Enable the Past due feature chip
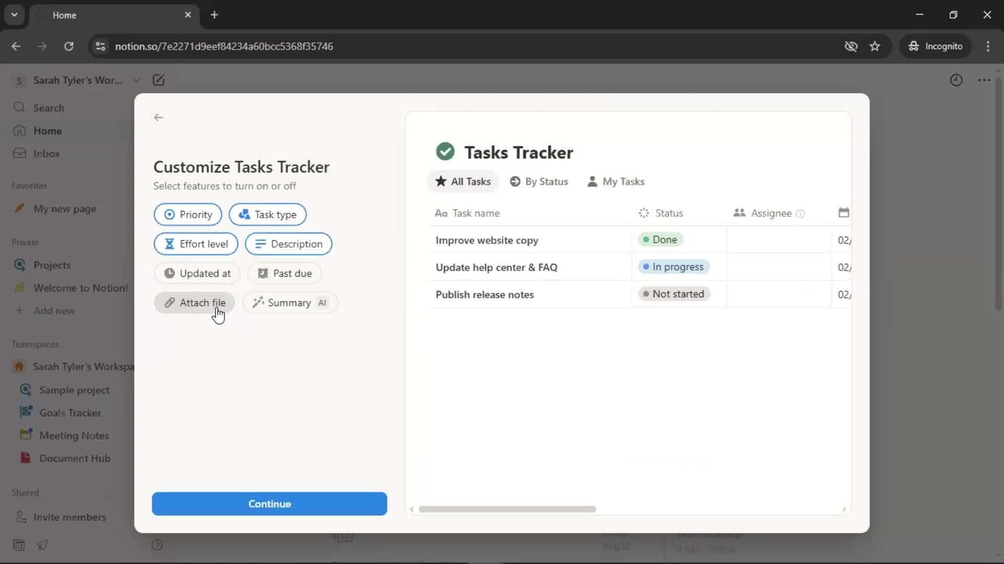 point(284,273)
